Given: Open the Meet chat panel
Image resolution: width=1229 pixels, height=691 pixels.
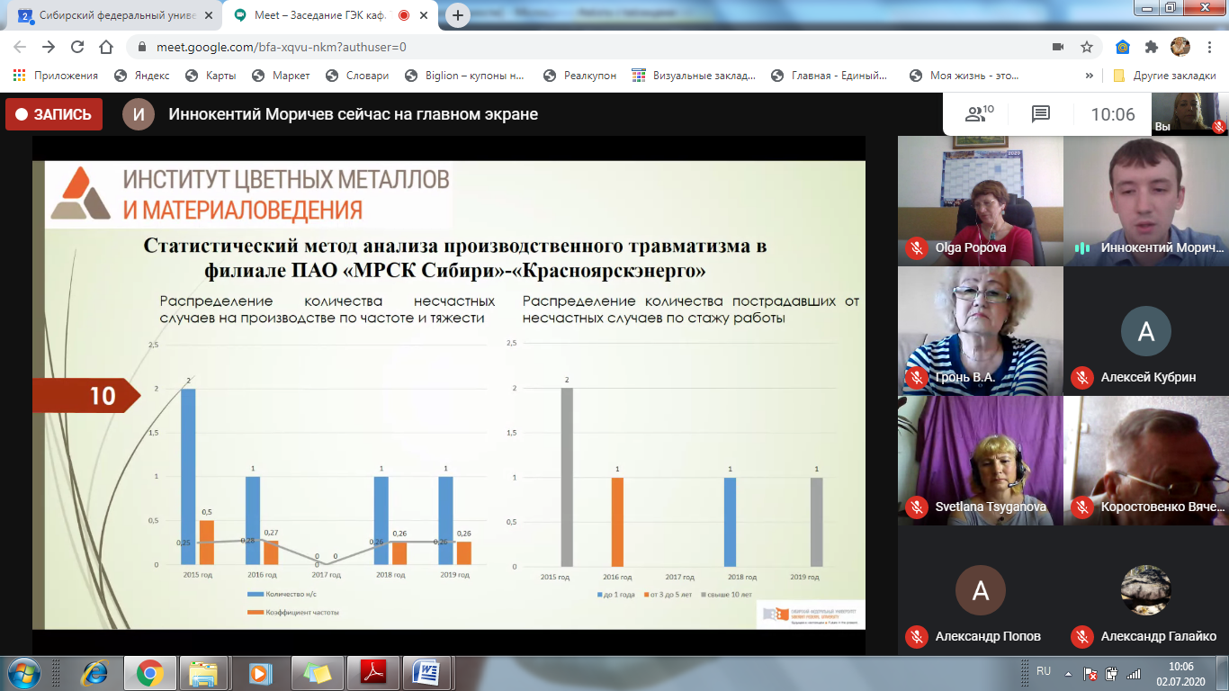Looking at the screenshot, I should (x=1040, y=114).
